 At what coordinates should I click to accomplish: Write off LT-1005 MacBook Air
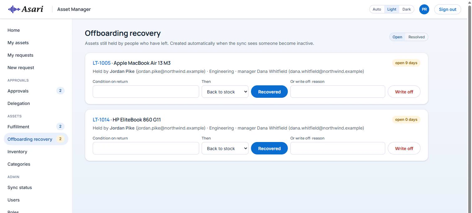click(404, 92)
